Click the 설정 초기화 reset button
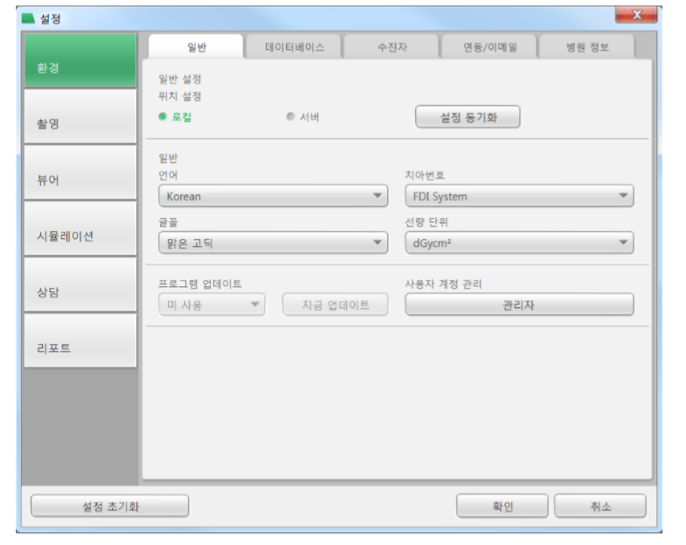This screenshot has height=545, width=686. point(110,507)
